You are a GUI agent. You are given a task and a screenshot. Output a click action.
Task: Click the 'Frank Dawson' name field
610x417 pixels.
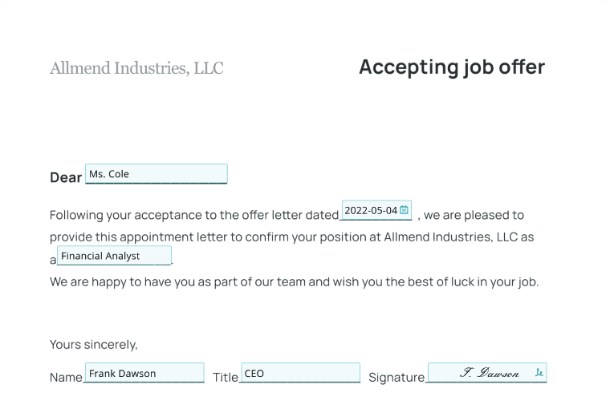pyautogui.click(x=144, y=373)
